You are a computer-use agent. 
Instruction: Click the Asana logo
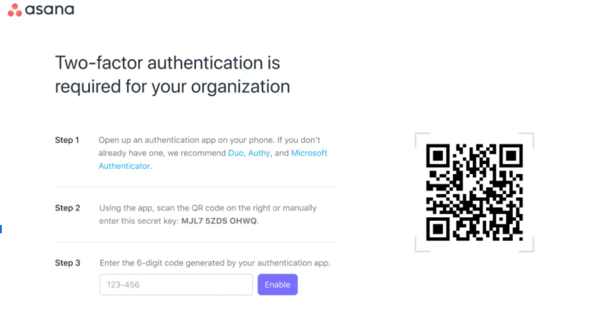(x=41, y=10)
